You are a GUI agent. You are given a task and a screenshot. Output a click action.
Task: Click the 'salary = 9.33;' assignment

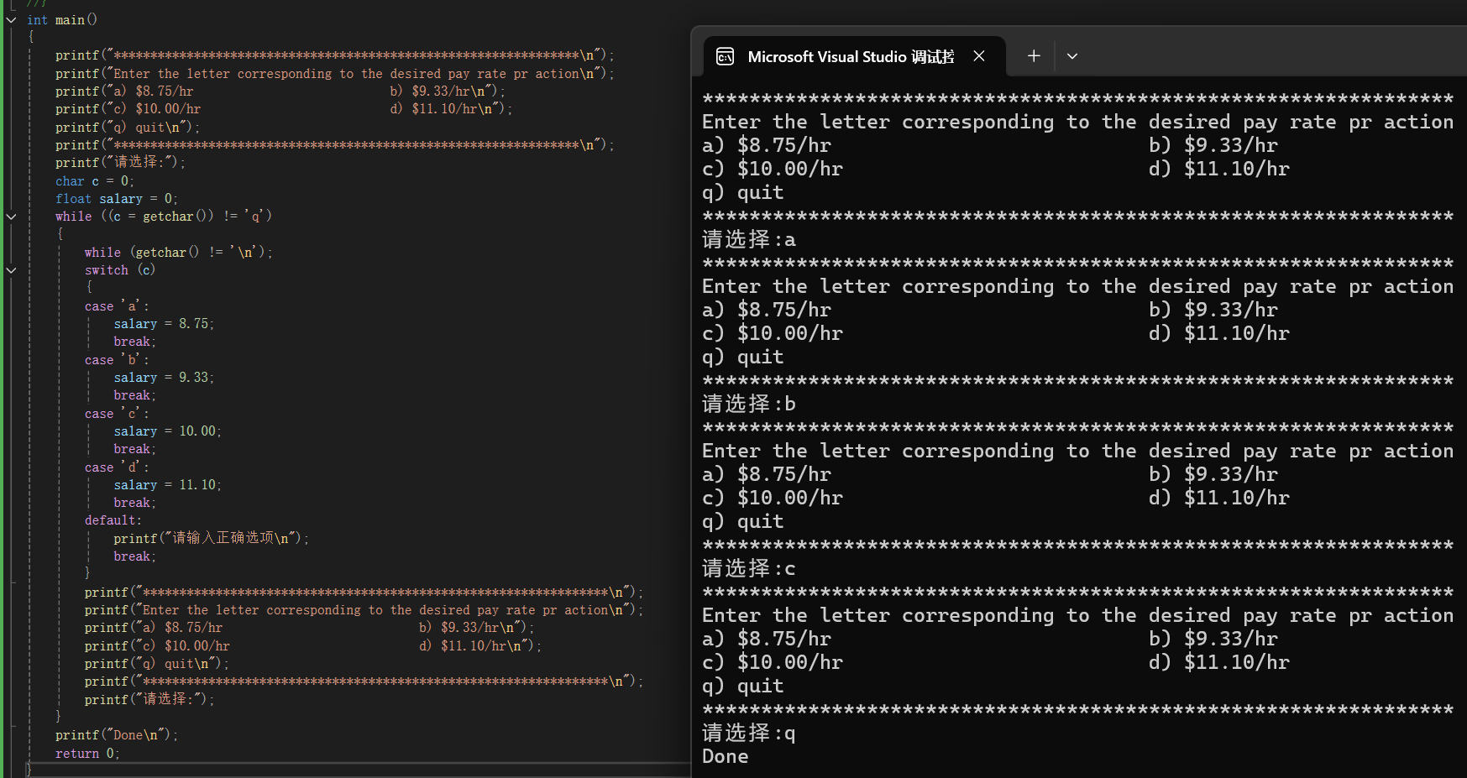164,378
